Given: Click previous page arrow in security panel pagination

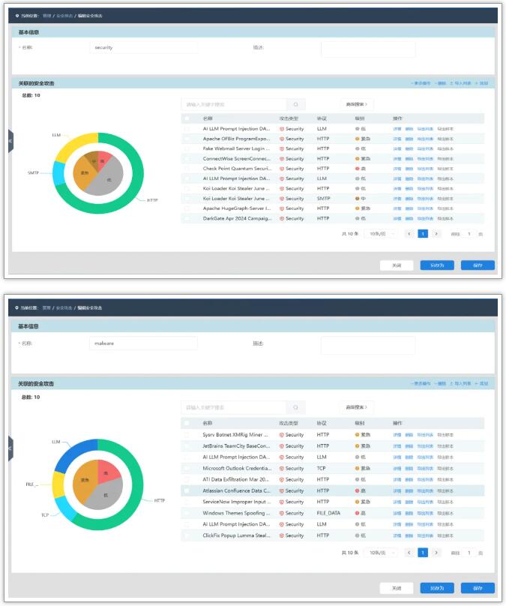Looking at the screenshot, I should pyautogui.click(x=409, y=234).
